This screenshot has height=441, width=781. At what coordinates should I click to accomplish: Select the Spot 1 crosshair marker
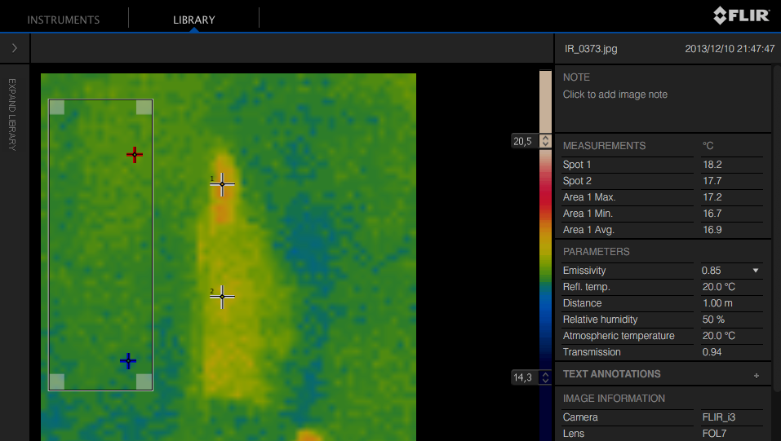point(222,184)
